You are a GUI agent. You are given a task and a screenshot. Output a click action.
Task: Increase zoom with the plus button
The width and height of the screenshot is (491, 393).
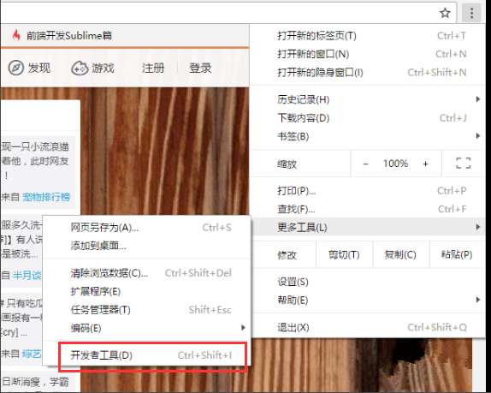pyautogui.click(x=425, y=164)
